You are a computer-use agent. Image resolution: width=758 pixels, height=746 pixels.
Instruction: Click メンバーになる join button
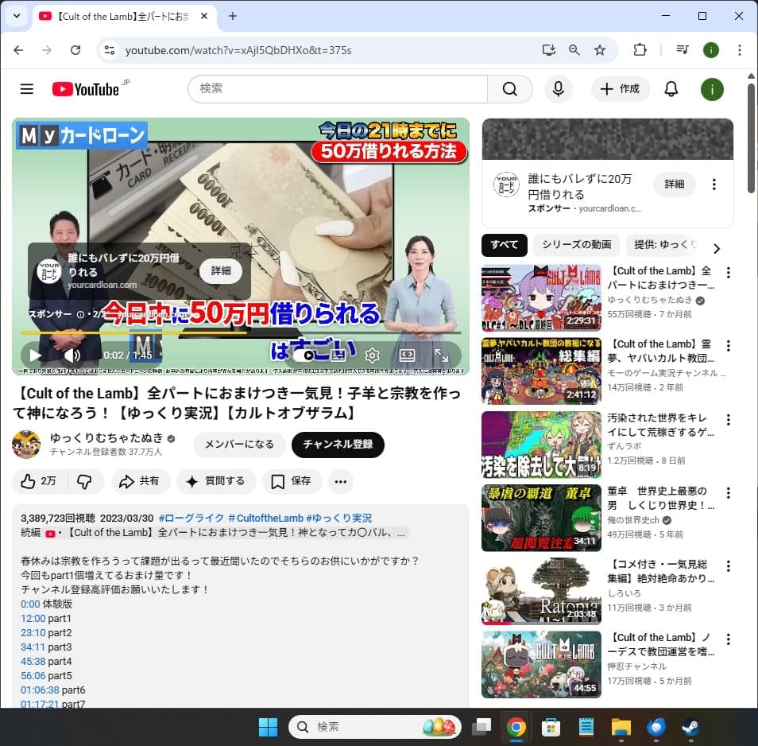239,445
